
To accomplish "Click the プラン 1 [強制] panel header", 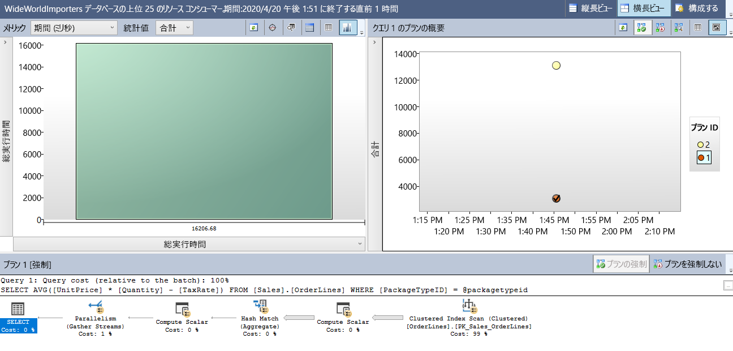I will coord(27,264).
